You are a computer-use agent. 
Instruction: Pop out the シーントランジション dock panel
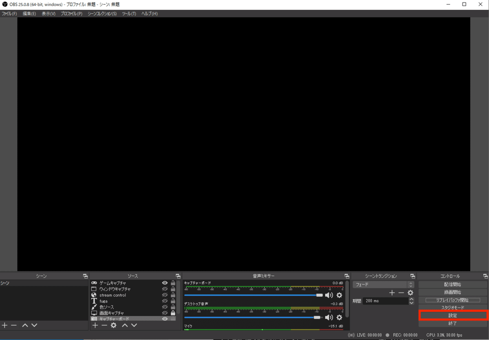pos(412,276)
